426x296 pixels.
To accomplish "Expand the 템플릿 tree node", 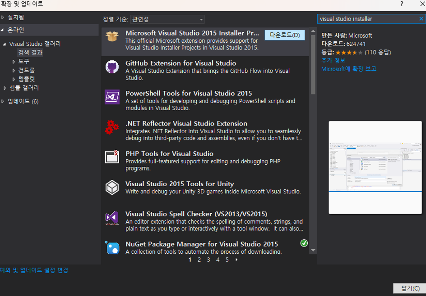I will (14, 79).
